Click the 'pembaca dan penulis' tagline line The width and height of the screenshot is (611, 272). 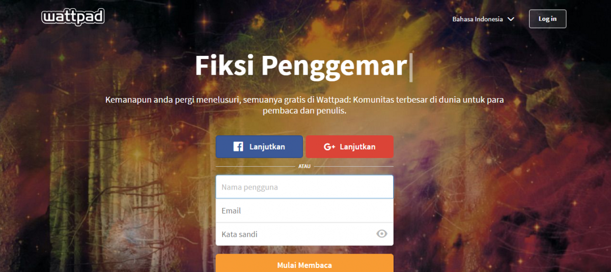point(304,110)
